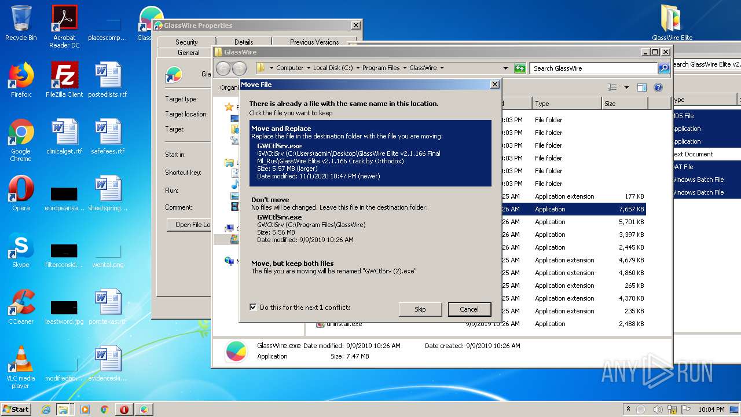741x417 pixels.
Task: Select General tab in GlassWire Properties
Action: 188,52
